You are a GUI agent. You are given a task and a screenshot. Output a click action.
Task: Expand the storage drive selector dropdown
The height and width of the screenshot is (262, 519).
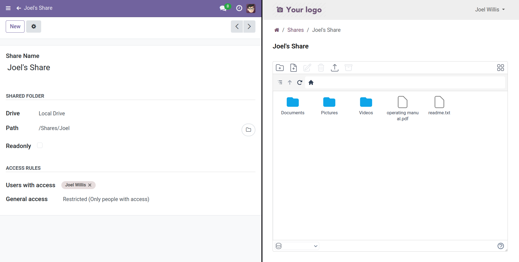297,246
